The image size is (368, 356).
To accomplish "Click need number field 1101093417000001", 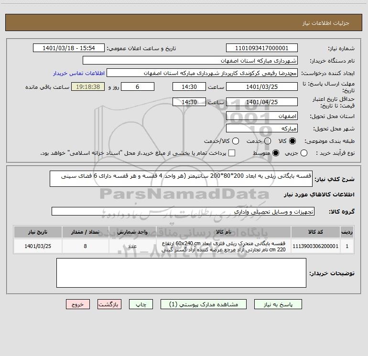I will [x=262, y=48].
